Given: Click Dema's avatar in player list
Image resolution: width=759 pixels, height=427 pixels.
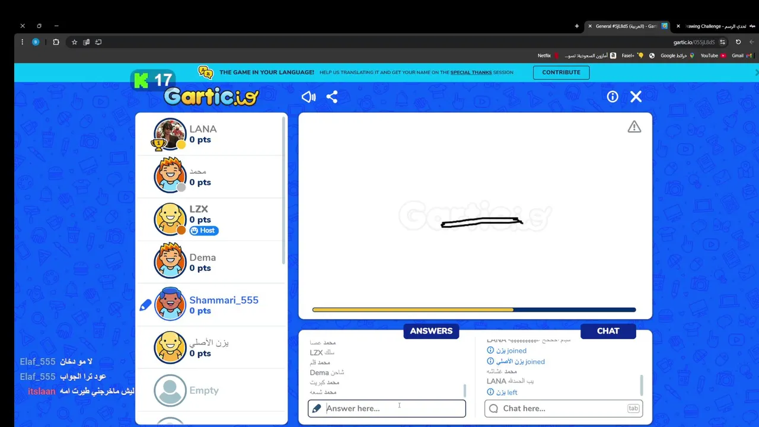Looking at the screenshot, I should pyautogui.click(x=170, y=261).
